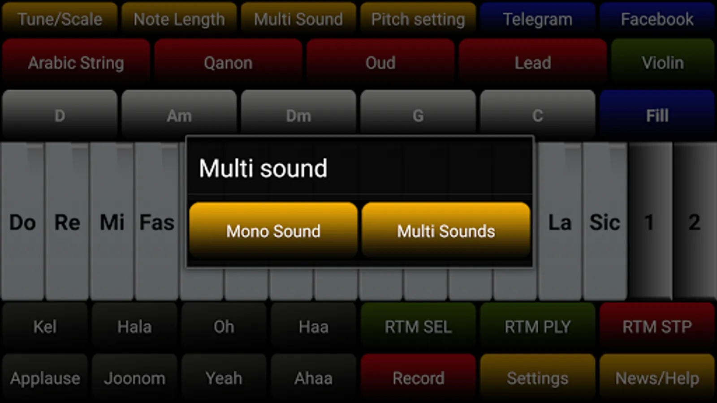Select the Oud instrument
The height and width of the screenshot is (403, 717).
coord(380,63)
